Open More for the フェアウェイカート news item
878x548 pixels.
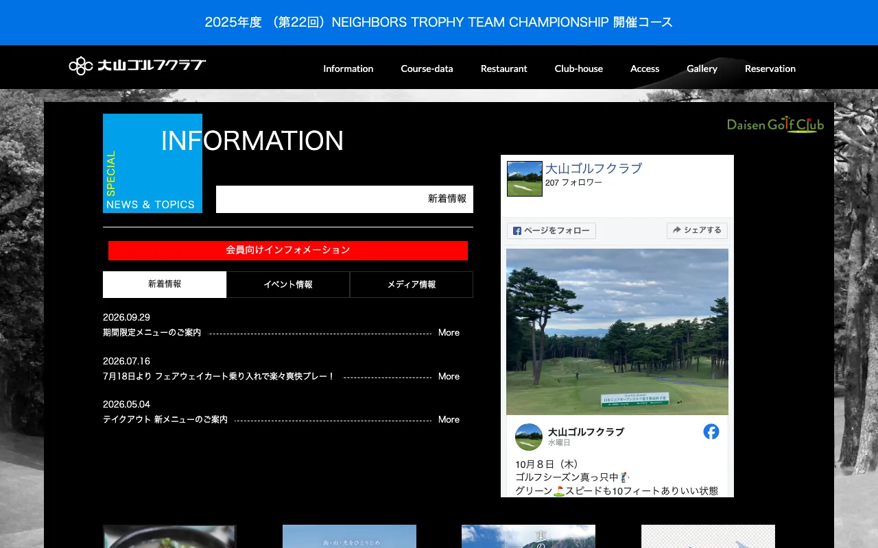coord(449,377)
